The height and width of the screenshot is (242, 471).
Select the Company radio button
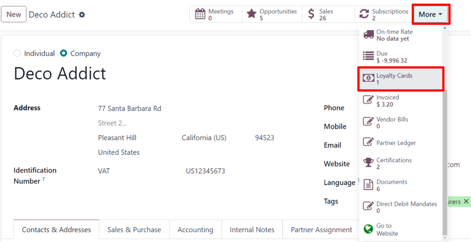coord(64,53)
